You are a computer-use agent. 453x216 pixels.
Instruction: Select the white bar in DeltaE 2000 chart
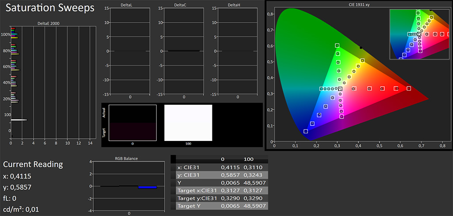19,120
